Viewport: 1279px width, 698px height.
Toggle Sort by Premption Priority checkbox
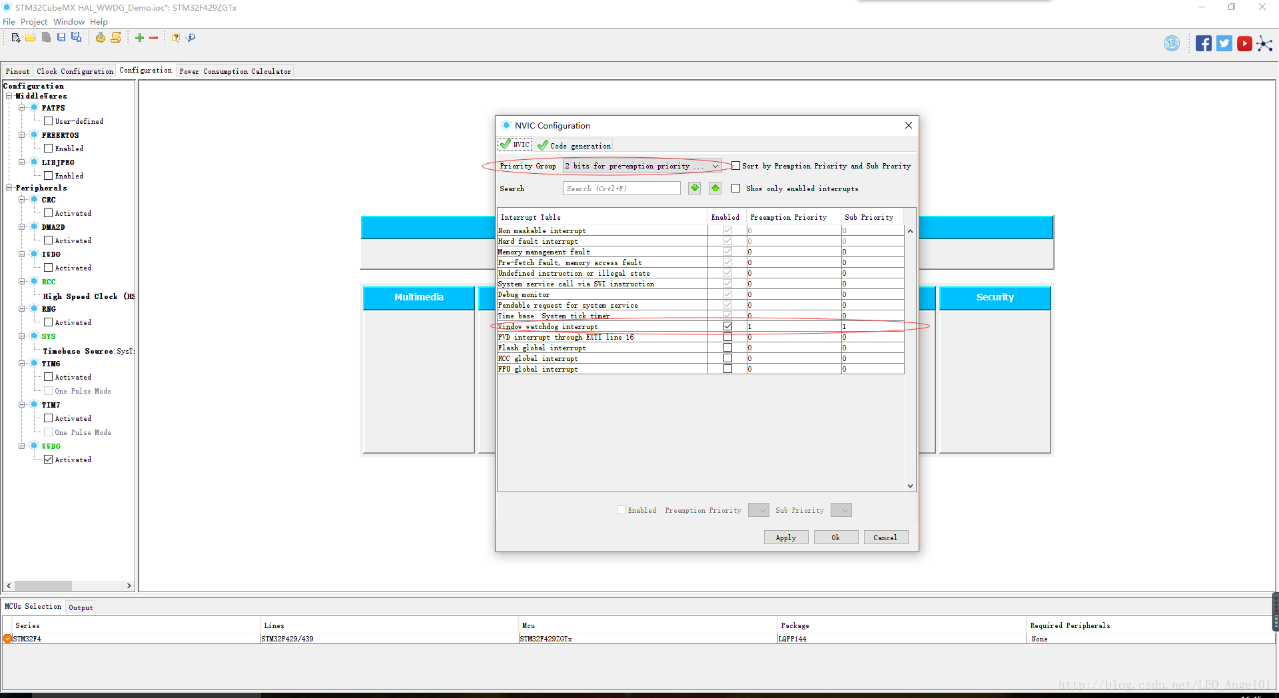pos(736,166)
